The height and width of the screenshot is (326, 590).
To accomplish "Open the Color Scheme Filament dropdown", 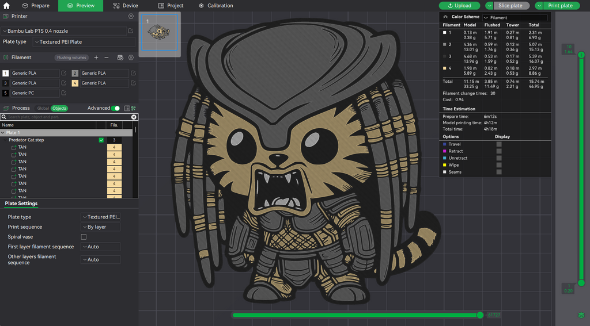I will coord(515,18).
